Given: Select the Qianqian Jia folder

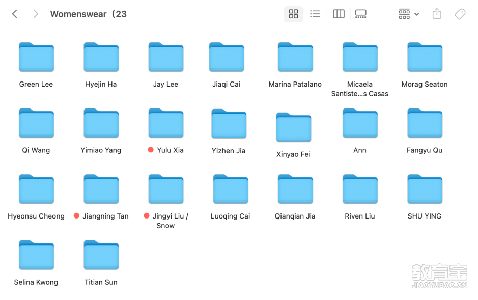Looking at the screenshot, I should pyautogui.click(x=295, y=189).
